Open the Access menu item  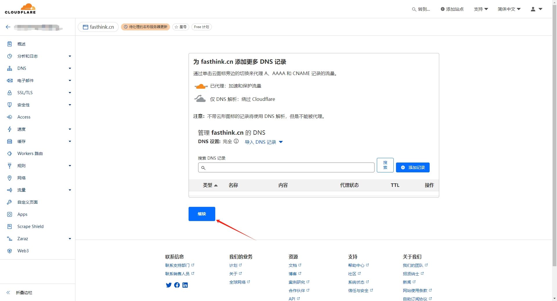(x=24, y=117)
